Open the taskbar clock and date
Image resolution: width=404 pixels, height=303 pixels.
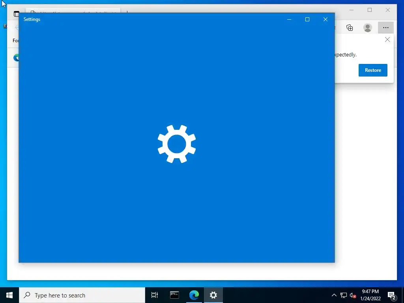click(x=370, y=295)
